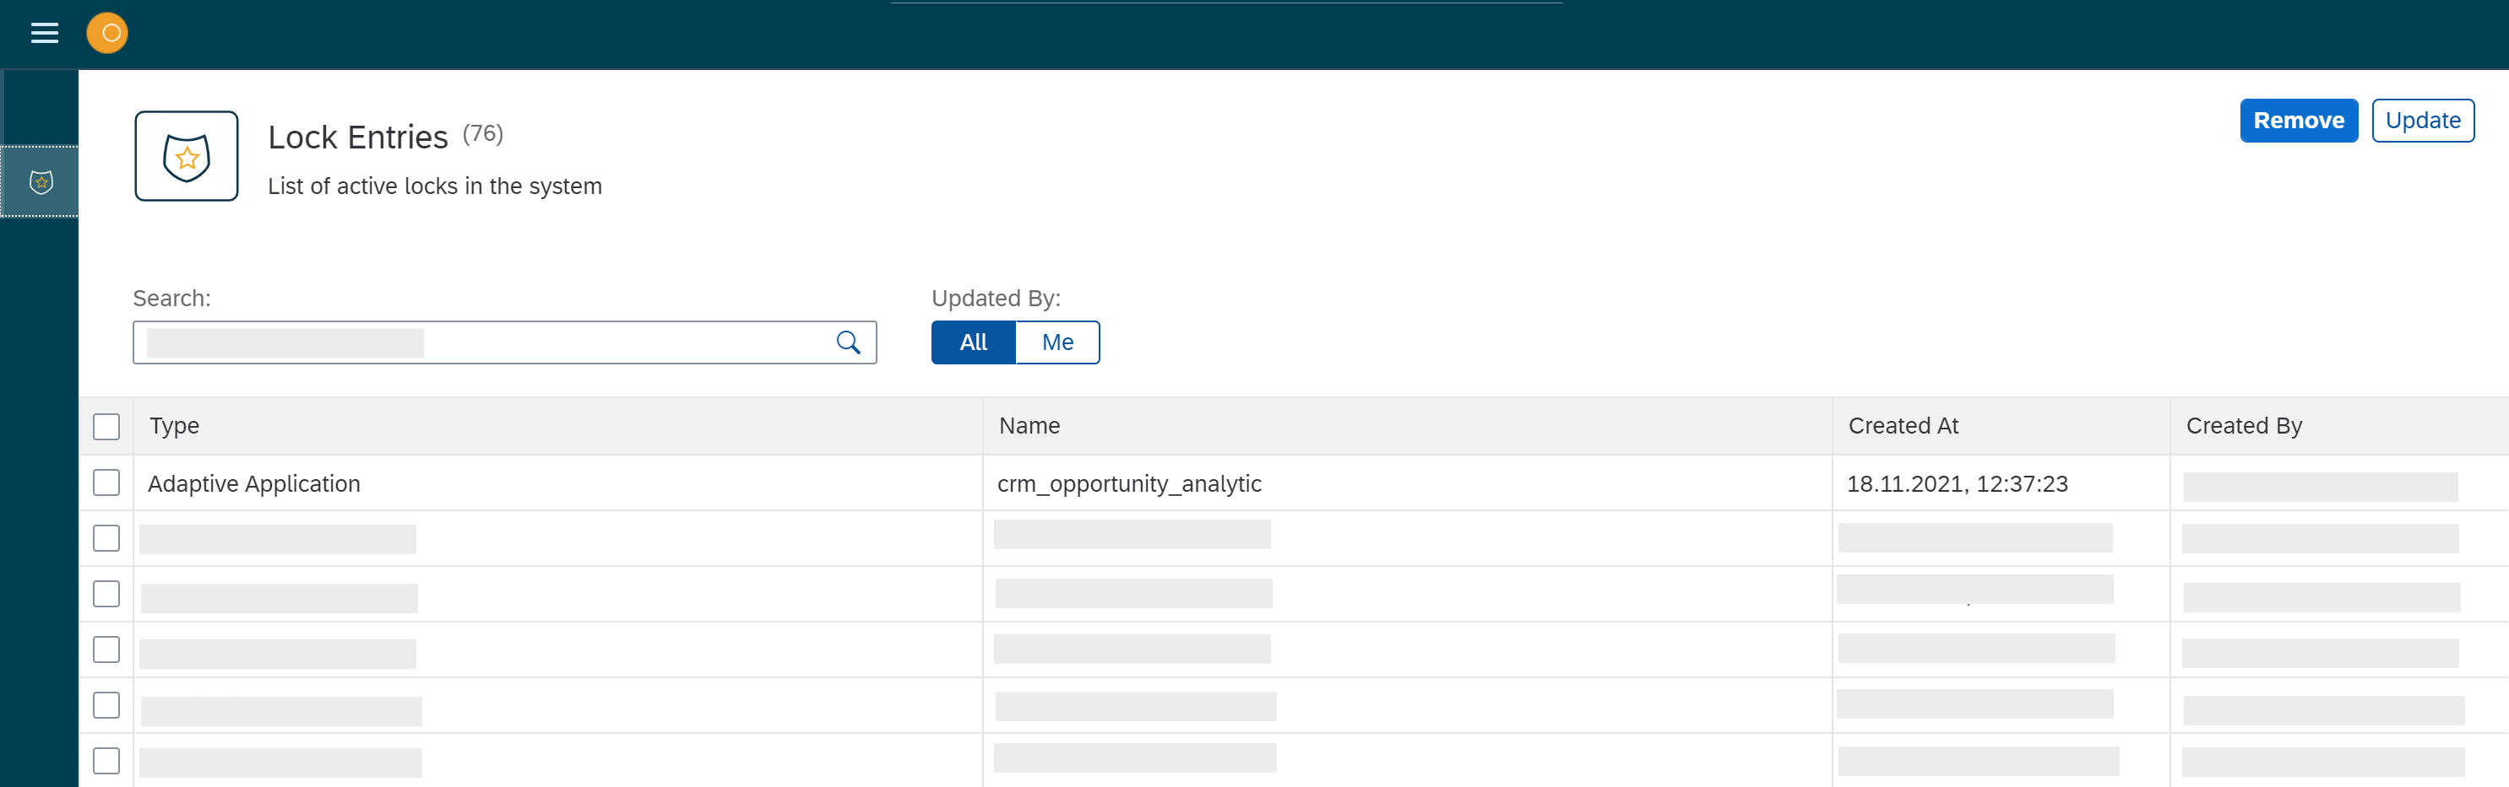Switch Updated By filter to Me

1058,342
